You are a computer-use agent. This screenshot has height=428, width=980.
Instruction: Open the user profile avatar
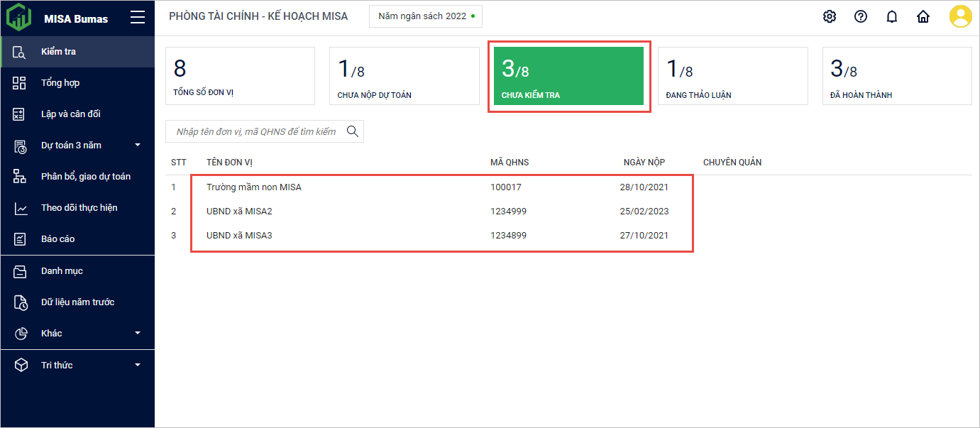960,17
